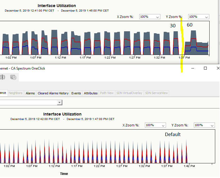Image resolution: width=220 pixels, height=178 pixels.
Task: Select the Path View tab
Action: tap(107, 93)
